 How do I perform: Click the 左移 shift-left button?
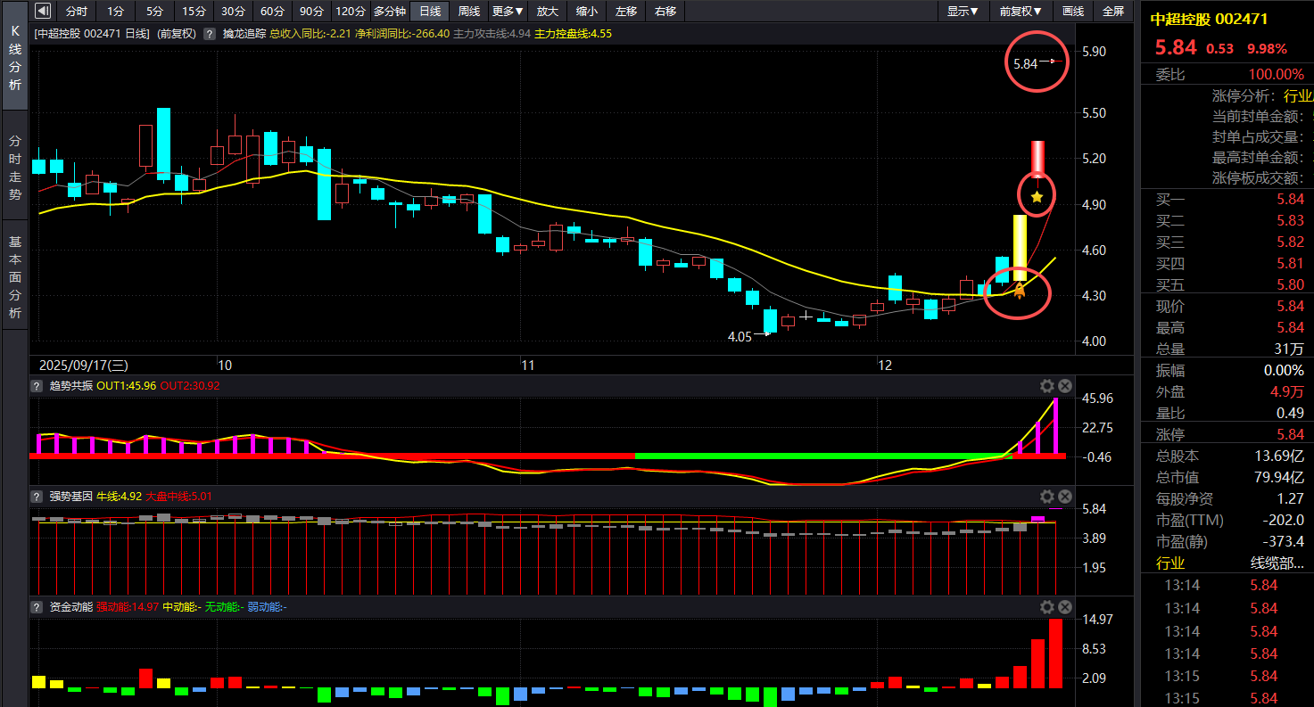[x=626, y=12]
